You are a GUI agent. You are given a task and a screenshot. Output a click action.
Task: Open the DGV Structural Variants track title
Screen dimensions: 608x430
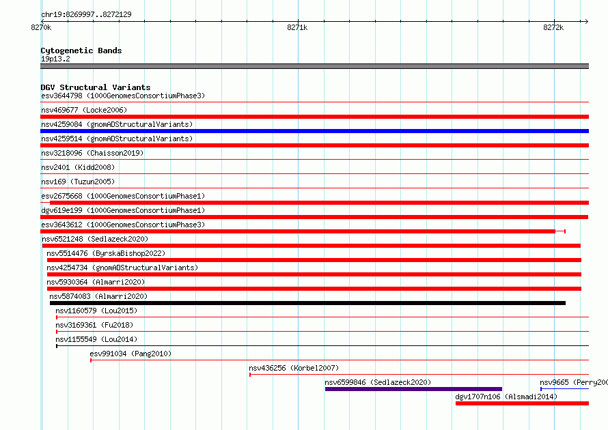96,87
